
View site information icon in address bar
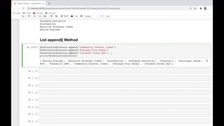(x=29, y=8)
